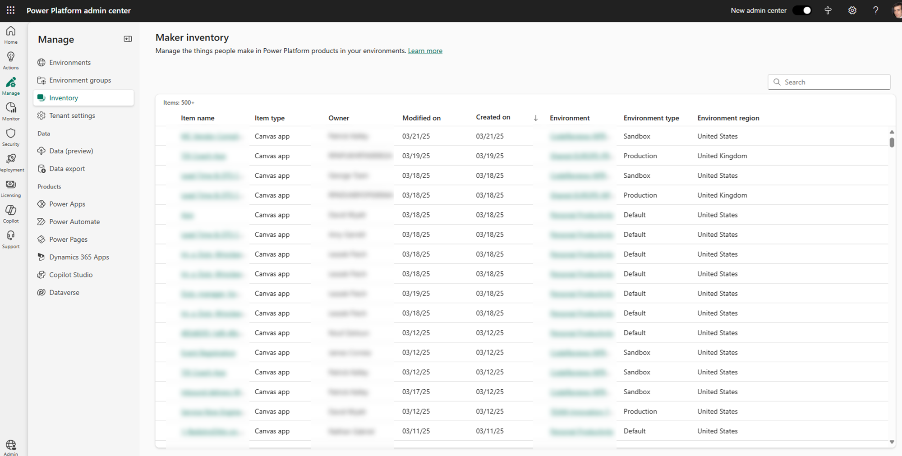This screenshot has width=902, height=456.
Task: Click 03/21/25 in Modified on column
Action: click(x=416, y=136)
